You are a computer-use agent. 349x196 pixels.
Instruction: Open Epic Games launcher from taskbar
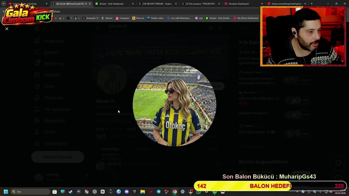click(134, 192)
